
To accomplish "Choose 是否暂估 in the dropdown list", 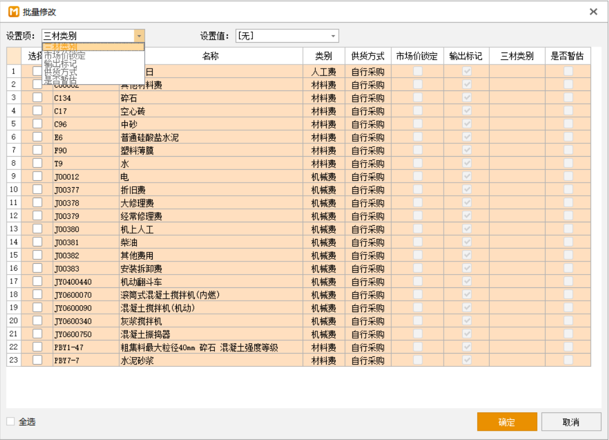I will click(x=60, y=81).
